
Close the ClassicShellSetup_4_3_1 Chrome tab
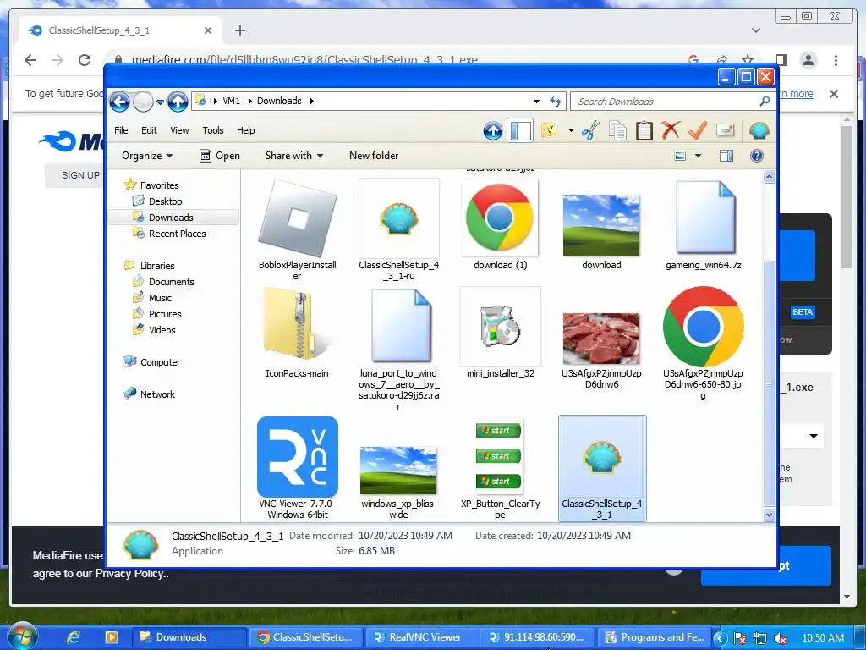[208, 30]
